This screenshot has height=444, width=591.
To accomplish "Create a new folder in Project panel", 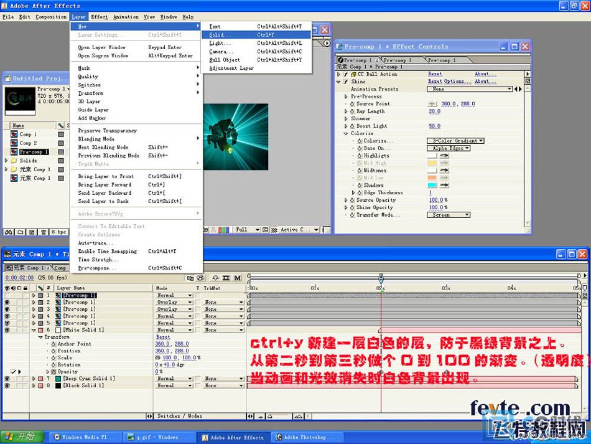I will point(20,232).
